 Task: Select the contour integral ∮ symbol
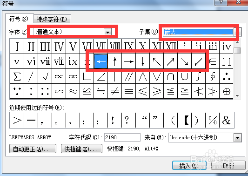(x=213, y=76)
